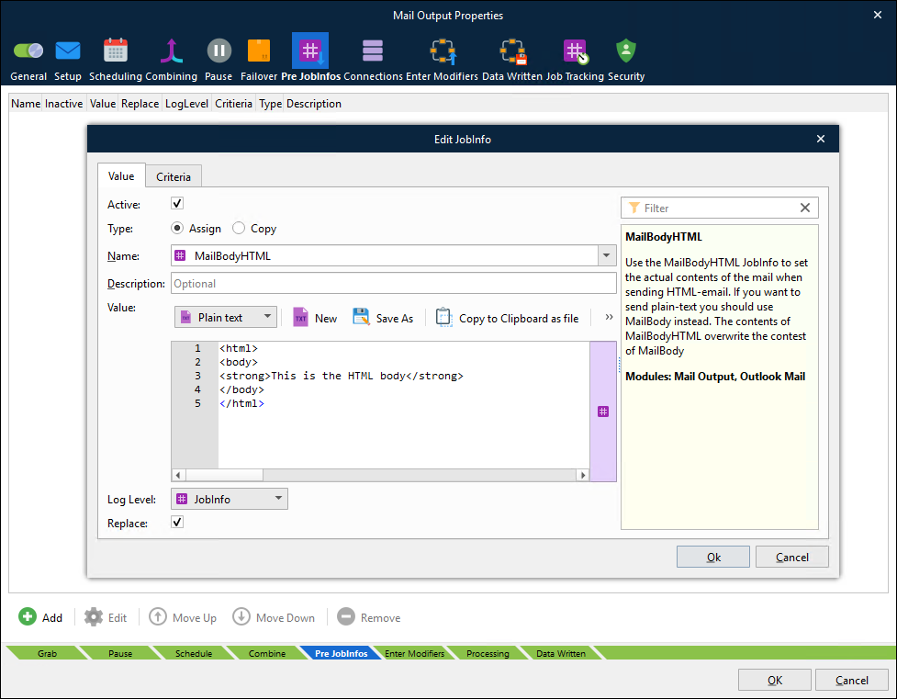Image resolution: width=897 pixels, height=699 pixels.
Task: Open the Log Level JobInfo dropdown
Action: 230,499
